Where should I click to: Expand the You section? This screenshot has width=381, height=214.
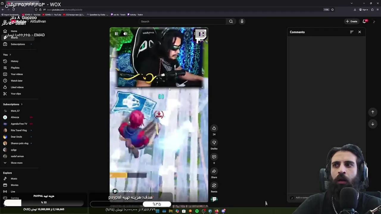coord(7,55)
